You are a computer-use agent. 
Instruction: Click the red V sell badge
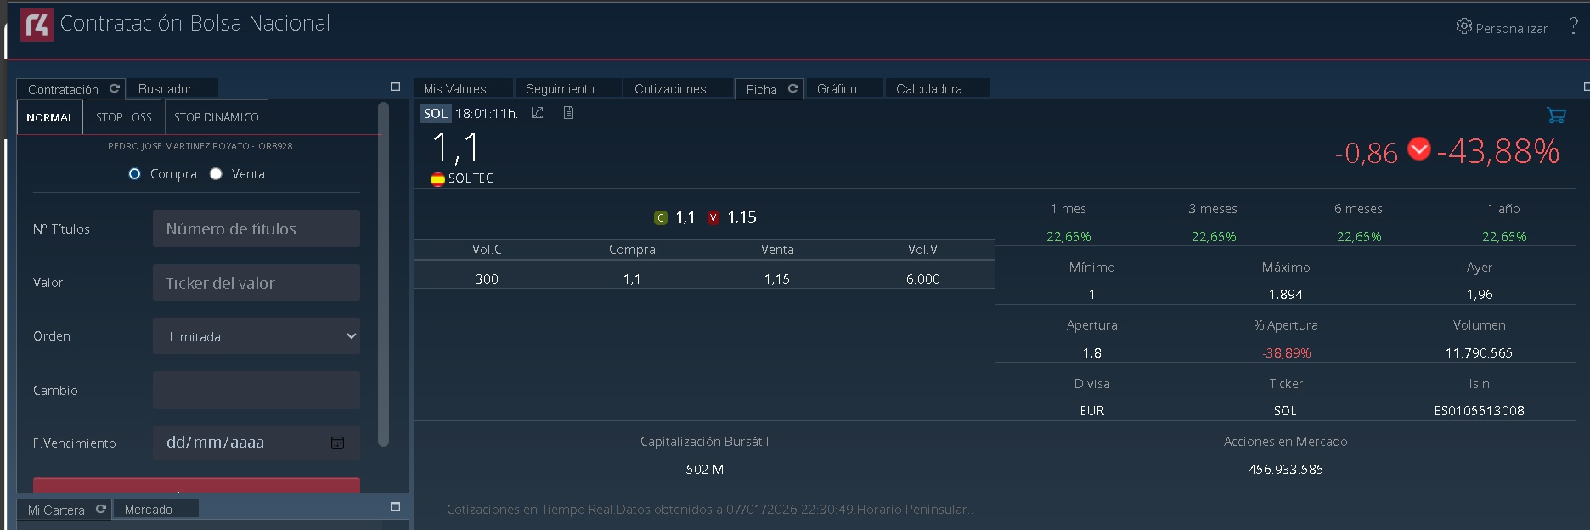coord(713,218)
